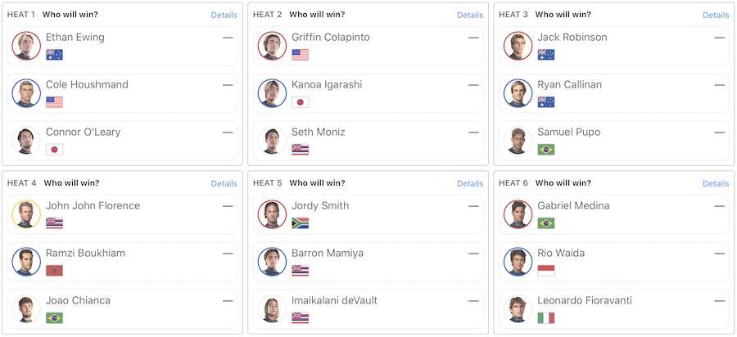
Task: Click Ramzi Boukhiam's Morocco flag icon
Action: tap(54, 271)
